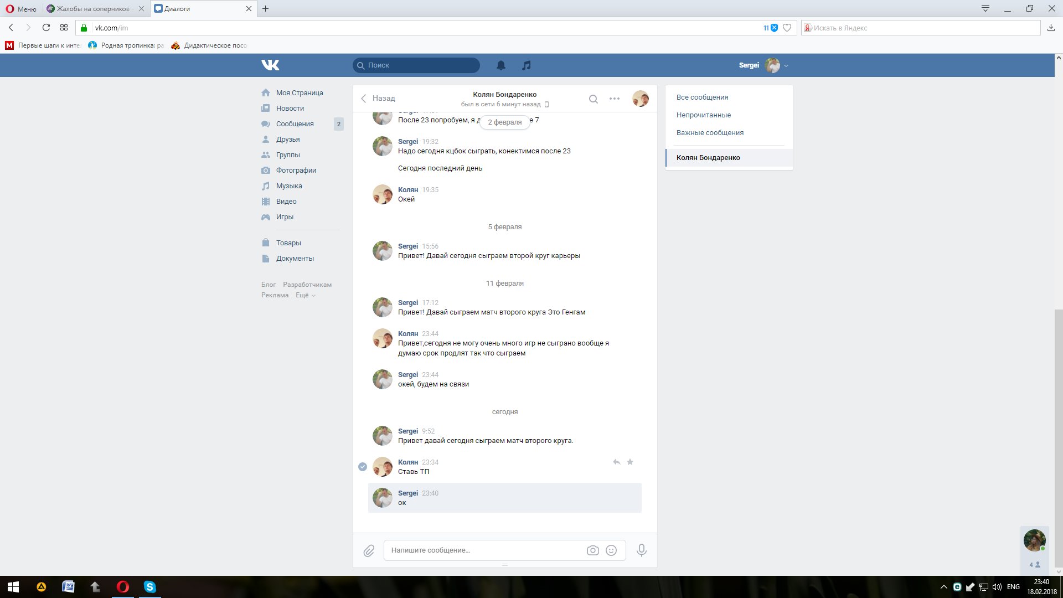Open the notifications bell
The height and width of the screenshot is (598, 1063).
pyautogui.click(x=501, y=65)
